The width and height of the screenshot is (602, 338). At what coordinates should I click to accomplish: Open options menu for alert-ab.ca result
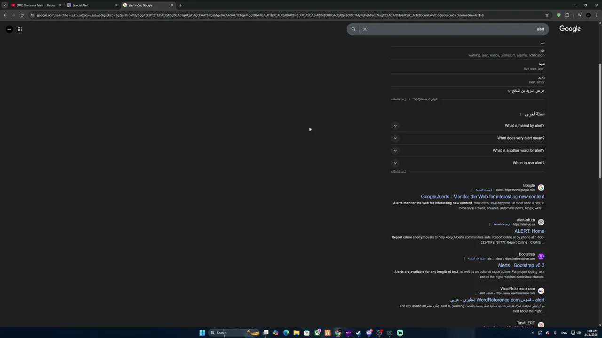click(490, 224)
